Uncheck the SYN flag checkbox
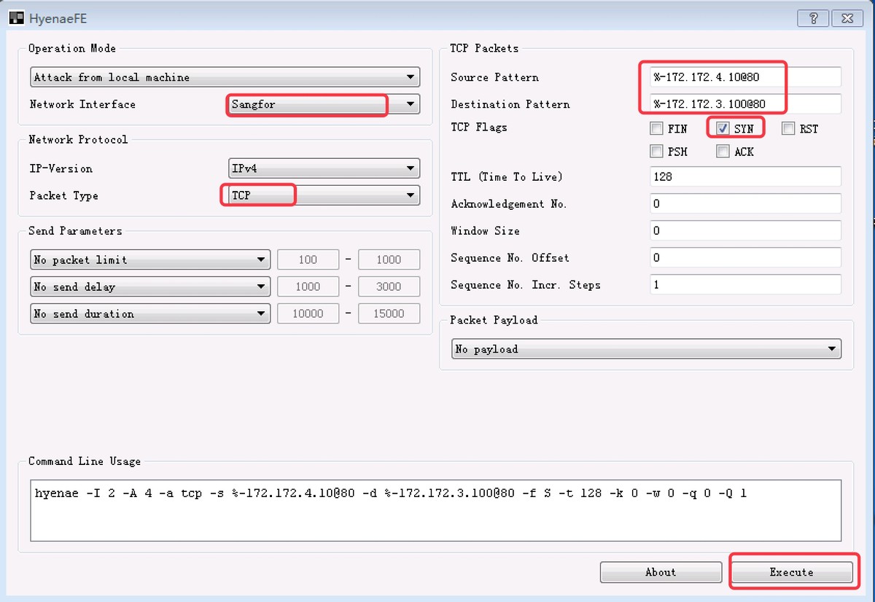Image resolution: width=875 pixels, height=602 pixels. (723, 129)
